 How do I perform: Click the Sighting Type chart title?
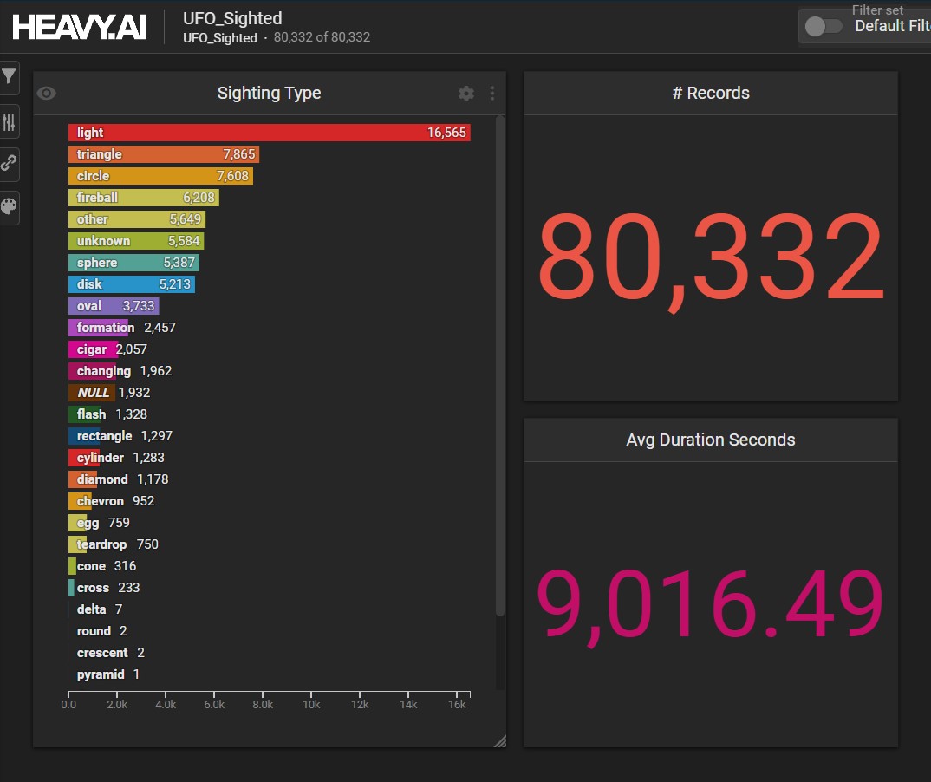[x=269, y=94]
